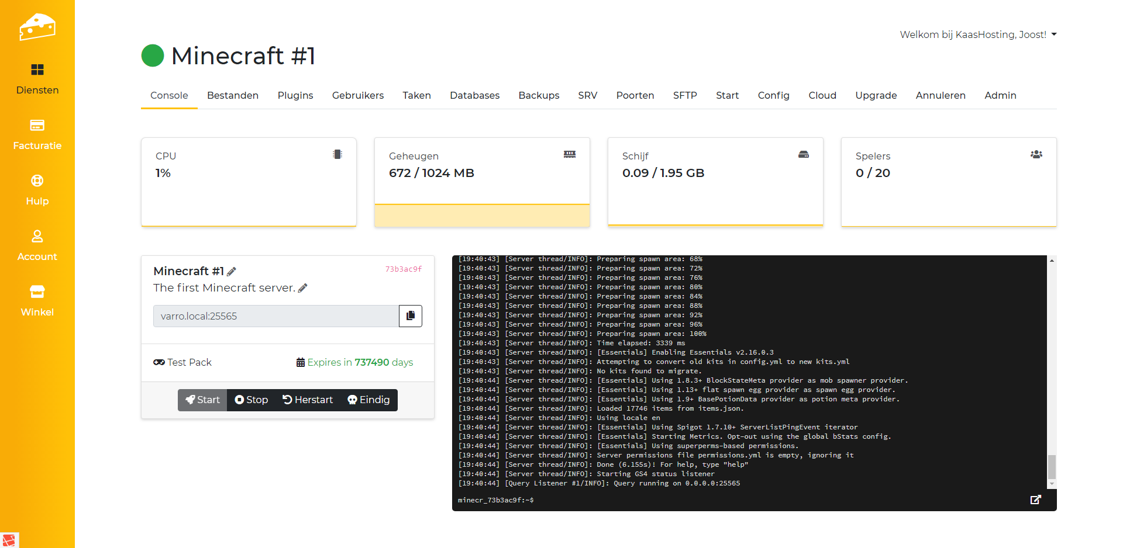Image resolution: width=1123 pixels, height=548 pixels.
Task: Expand the Welkom bij KaasHosting user dropdown
Action: [x=978, y=34]
